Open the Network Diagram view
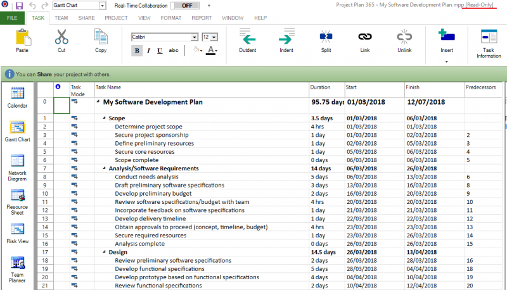Viewport: 507px width, 290px height. click(17, 168)
